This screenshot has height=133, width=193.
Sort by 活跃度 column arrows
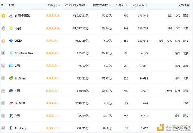[x=59, y=5]
